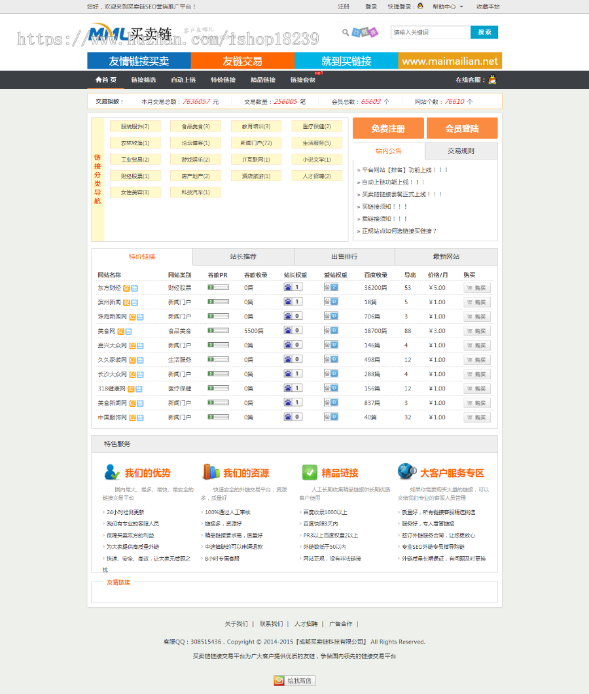Switch to 站长推荐 tab
Image resolution: width=589 pixels, height=694 pixels.
click(x=243, y=256)
